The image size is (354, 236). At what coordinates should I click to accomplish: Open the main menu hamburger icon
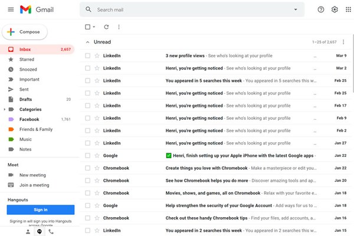click(x=11, y=9)
